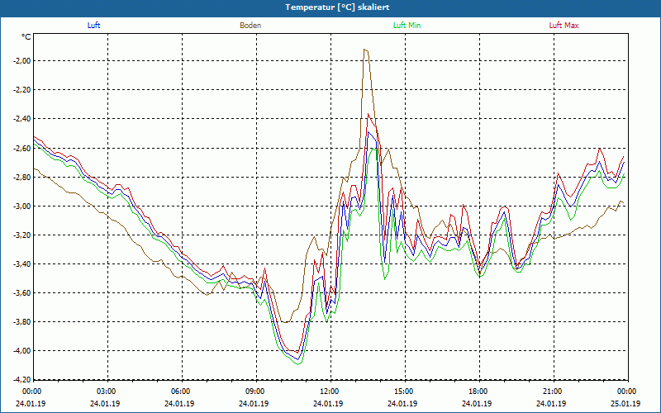This screenshot has width=661, height=413.
Task: Select the 03:00 time axis label
Action: tap(108, 392)
